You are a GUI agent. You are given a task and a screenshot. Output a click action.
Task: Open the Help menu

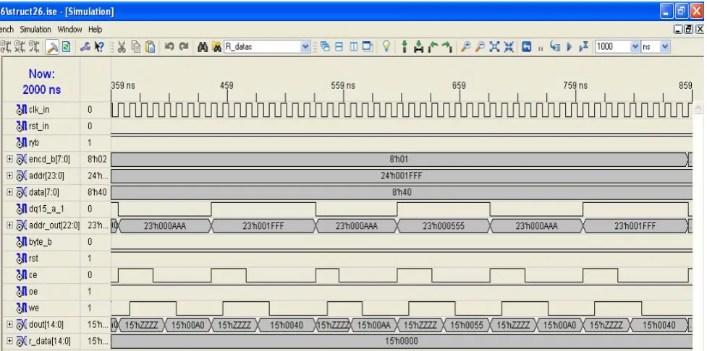pos(95,29)
